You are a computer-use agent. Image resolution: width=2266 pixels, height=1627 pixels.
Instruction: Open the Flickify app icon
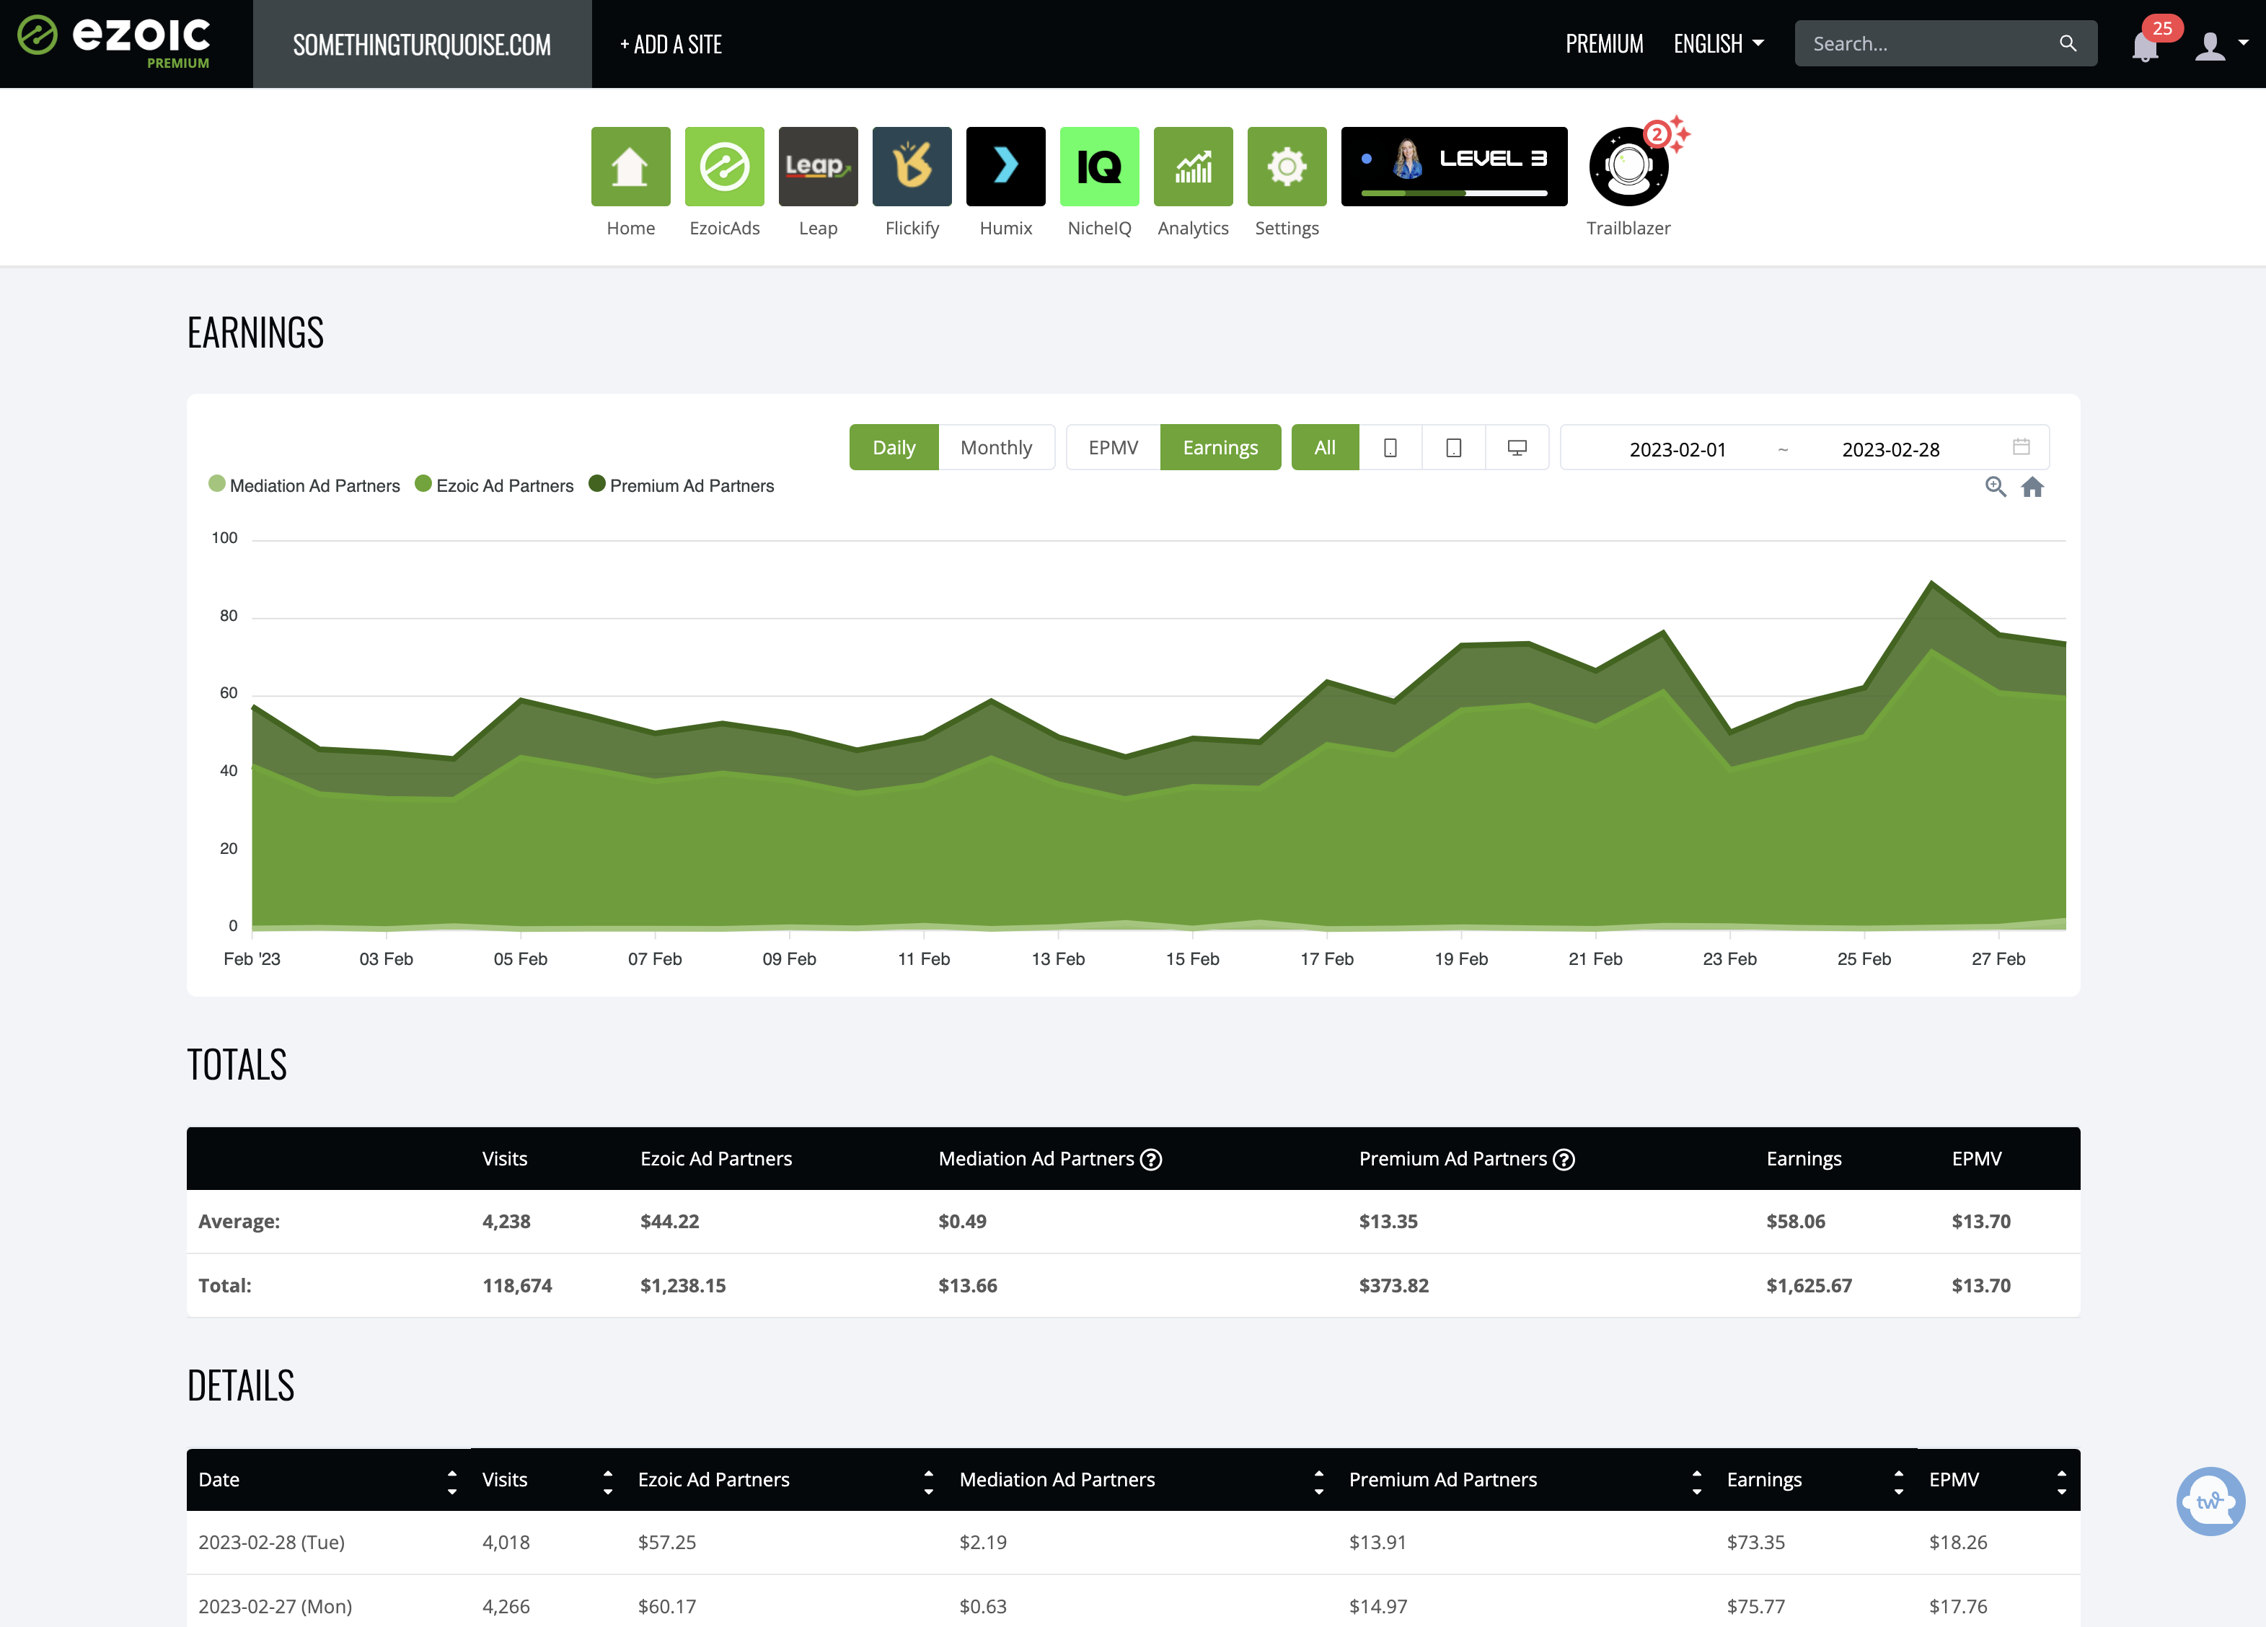click(912, 166)
